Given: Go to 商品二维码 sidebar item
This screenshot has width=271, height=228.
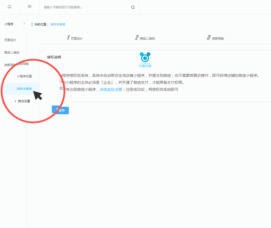Looking at the screenshot, I should click(x=12, y=53).
